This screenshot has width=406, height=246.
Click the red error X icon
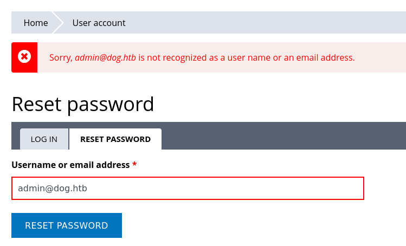tap(24, 57)
